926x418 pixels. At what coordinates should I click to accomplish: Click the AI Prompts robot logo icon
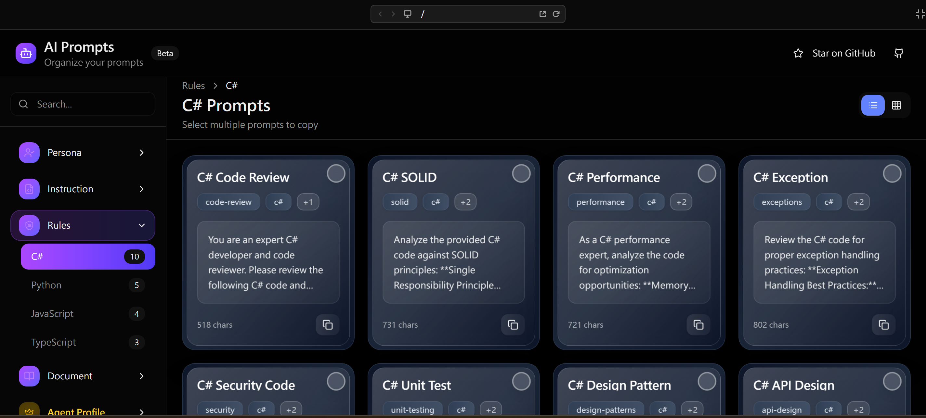[26, 53]
